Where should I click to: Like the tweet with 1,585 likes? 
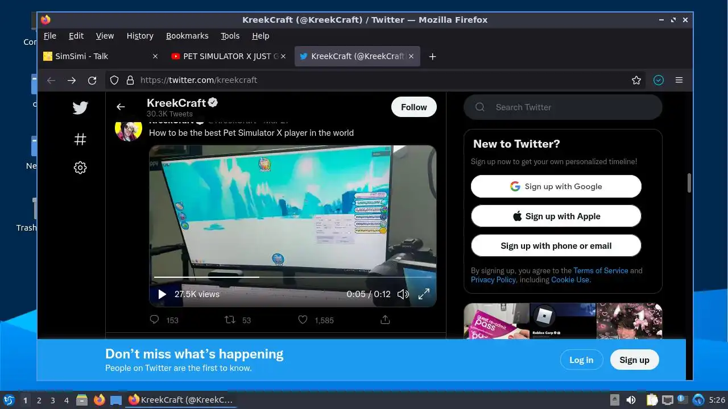tap(303, 320)
